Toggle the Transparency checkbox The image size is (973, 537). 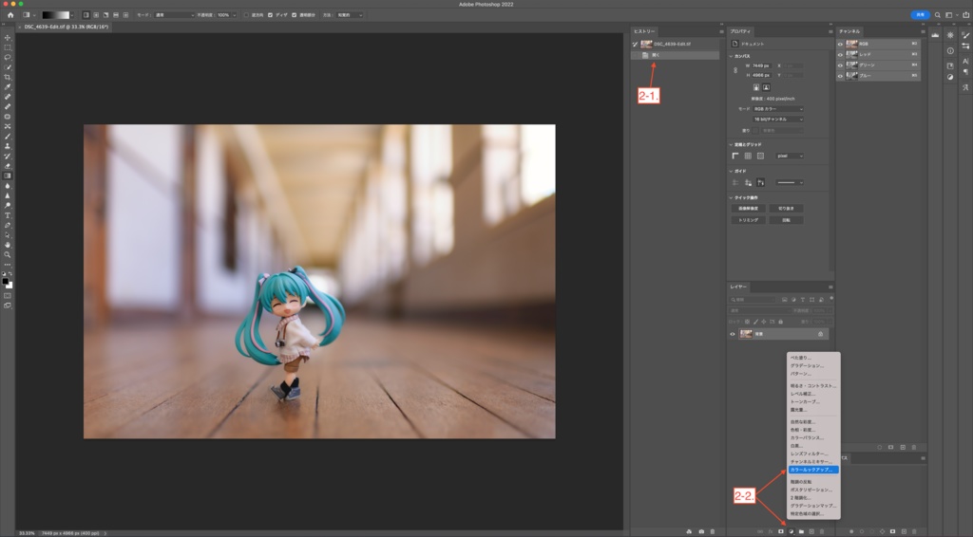(295, 15)
